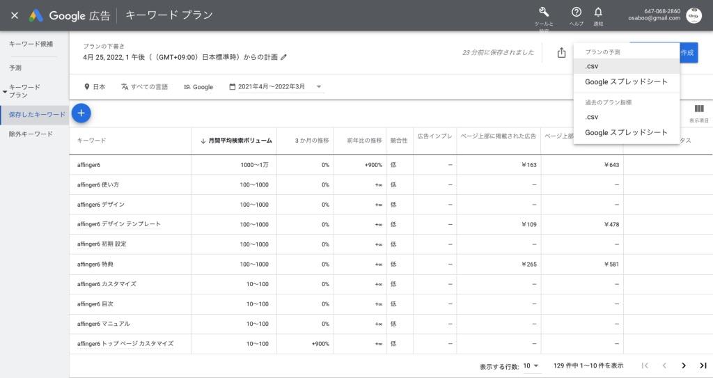Click the pencil icon to edit plan name
713x378 pixels.
pos(284,57)
